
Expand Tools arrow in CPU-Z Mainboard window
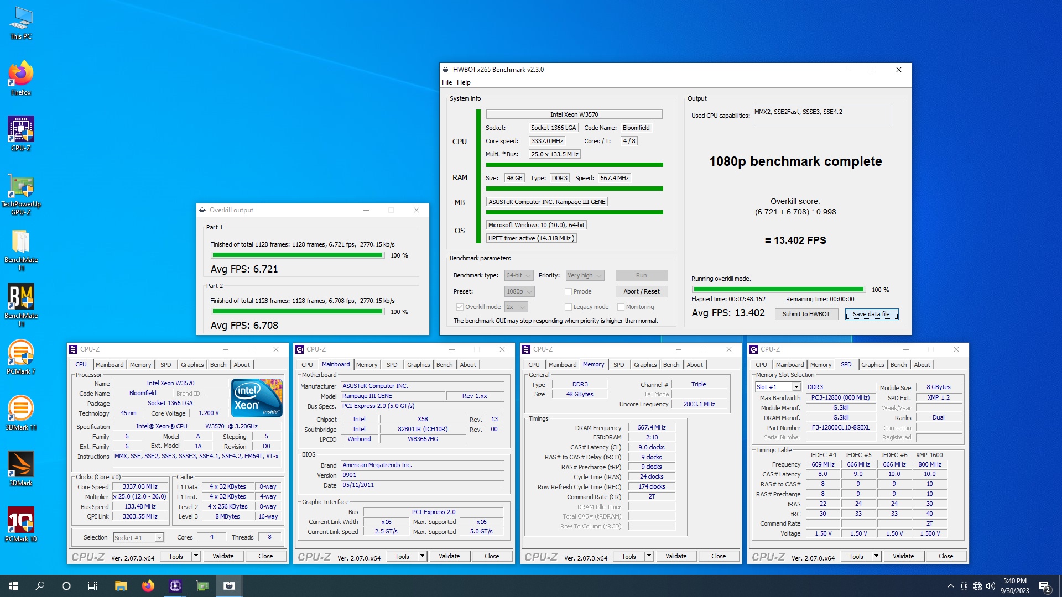[422, 556]
